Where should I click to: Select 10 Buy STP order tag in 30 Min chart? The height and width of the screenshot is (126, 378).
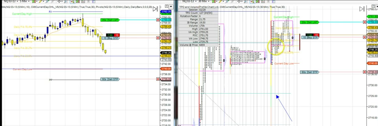click(x=310, y=37)
